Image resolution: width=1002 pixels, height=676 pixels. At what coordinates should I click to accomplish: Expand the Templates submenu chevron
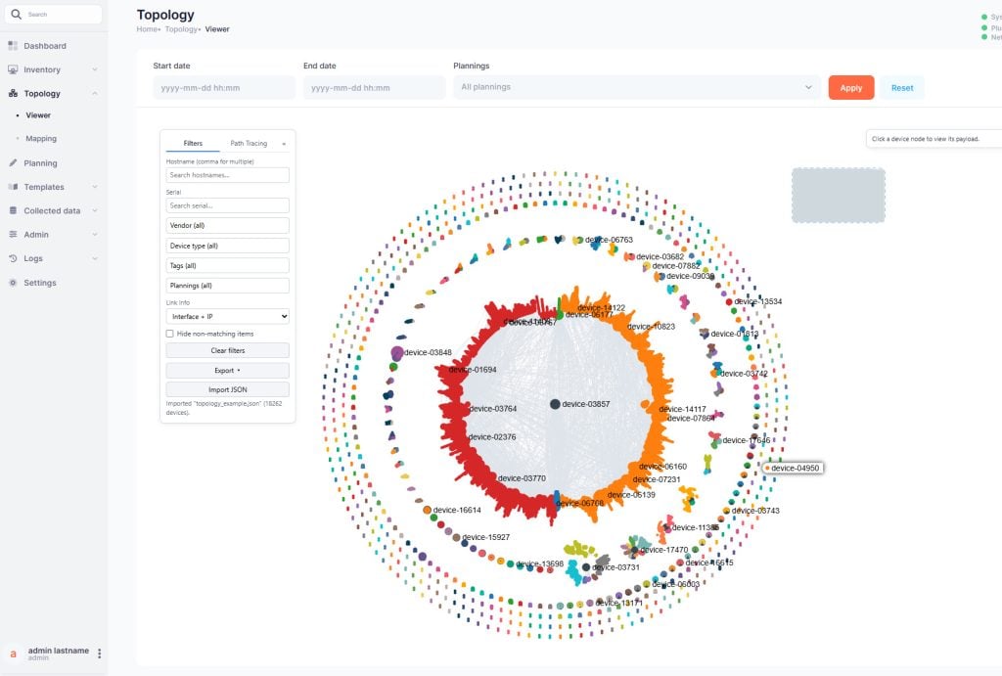click(95, 187)
